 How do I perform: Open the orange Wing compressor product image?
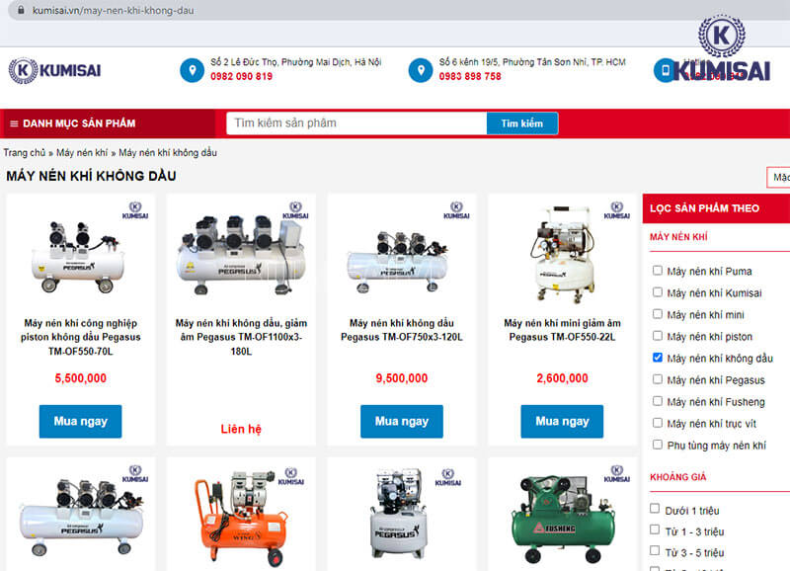coord(240,519)
